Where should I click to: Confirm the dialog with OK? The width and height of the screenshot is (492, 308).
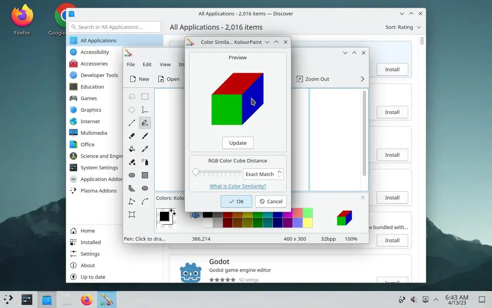pyautogui.click(x=236, y=201)
